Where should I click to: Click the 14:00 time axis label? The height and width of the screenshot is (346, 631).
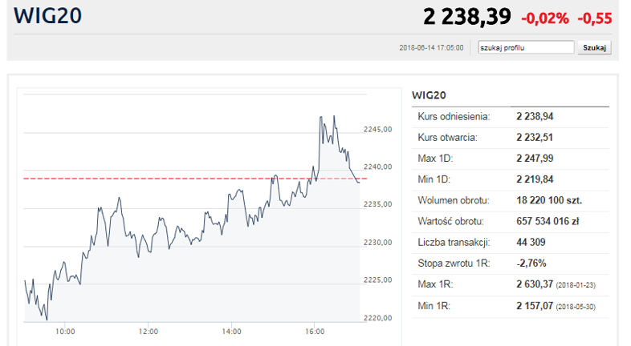point(232,332)
